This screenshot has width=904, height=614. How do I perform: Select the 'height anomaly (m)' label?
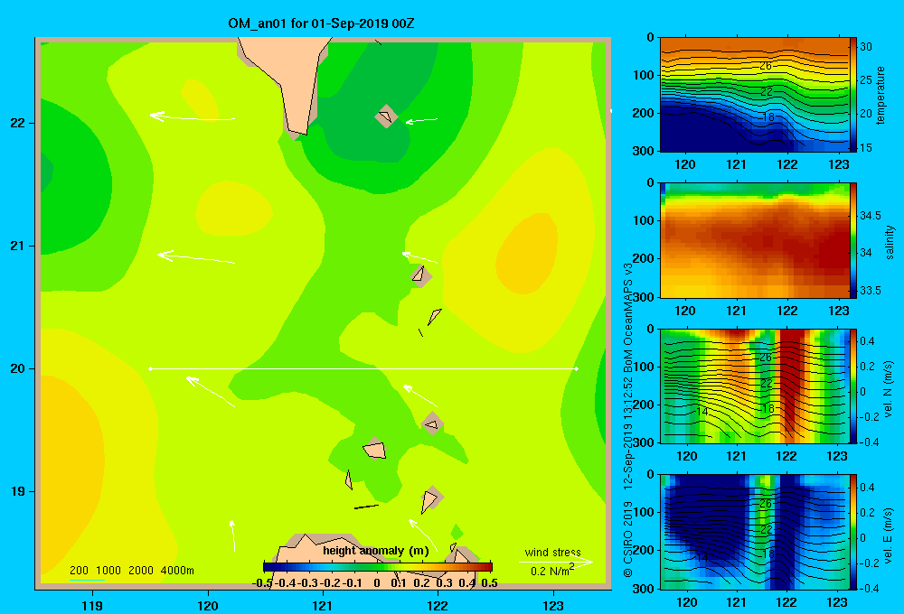pyautogui.click(x=376, y=551)
